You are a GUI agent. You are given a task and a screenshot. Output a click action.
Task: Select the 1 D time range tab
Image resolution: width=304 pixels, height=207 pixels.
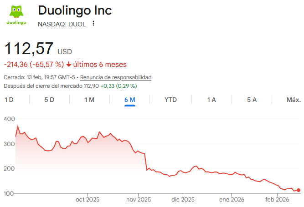click(9, 100)
